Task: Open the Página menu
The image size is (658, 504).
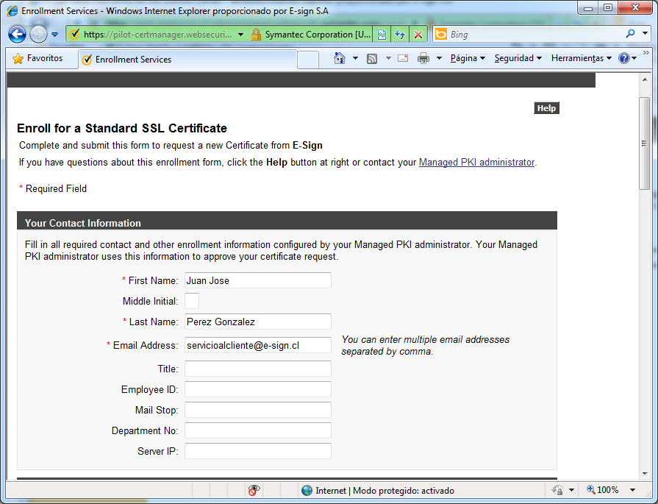Action: click(468, 58)
